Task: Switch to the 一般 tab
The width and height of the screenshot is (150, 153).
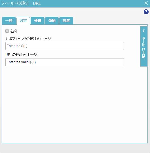Action: pos(9,21)
